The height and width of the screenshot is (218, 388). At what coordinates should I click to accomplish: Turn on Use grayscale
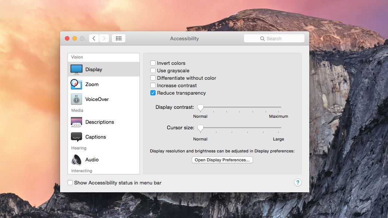[x=153, y=70]
